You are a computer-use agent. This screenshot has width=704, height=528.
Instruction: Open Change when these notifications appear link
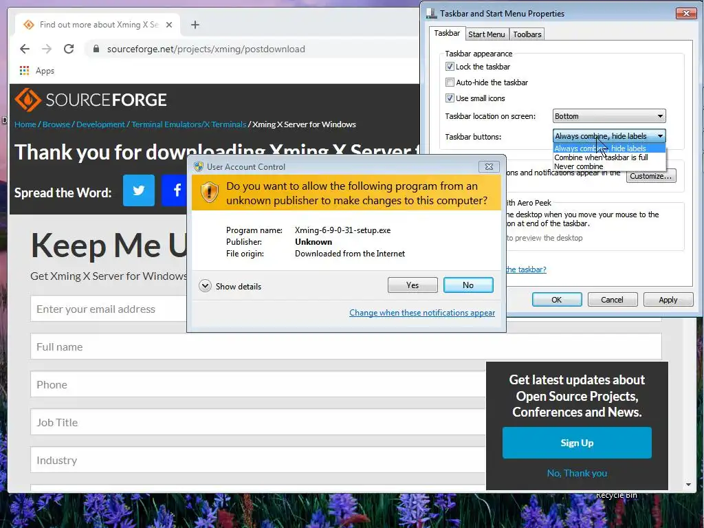(422, 313)
